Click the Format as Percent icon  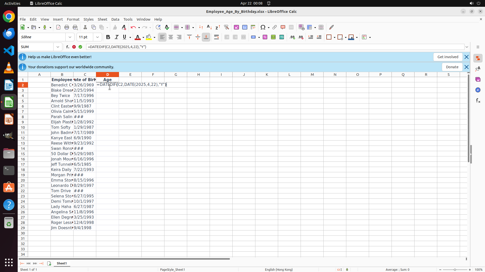click(265, 37)
